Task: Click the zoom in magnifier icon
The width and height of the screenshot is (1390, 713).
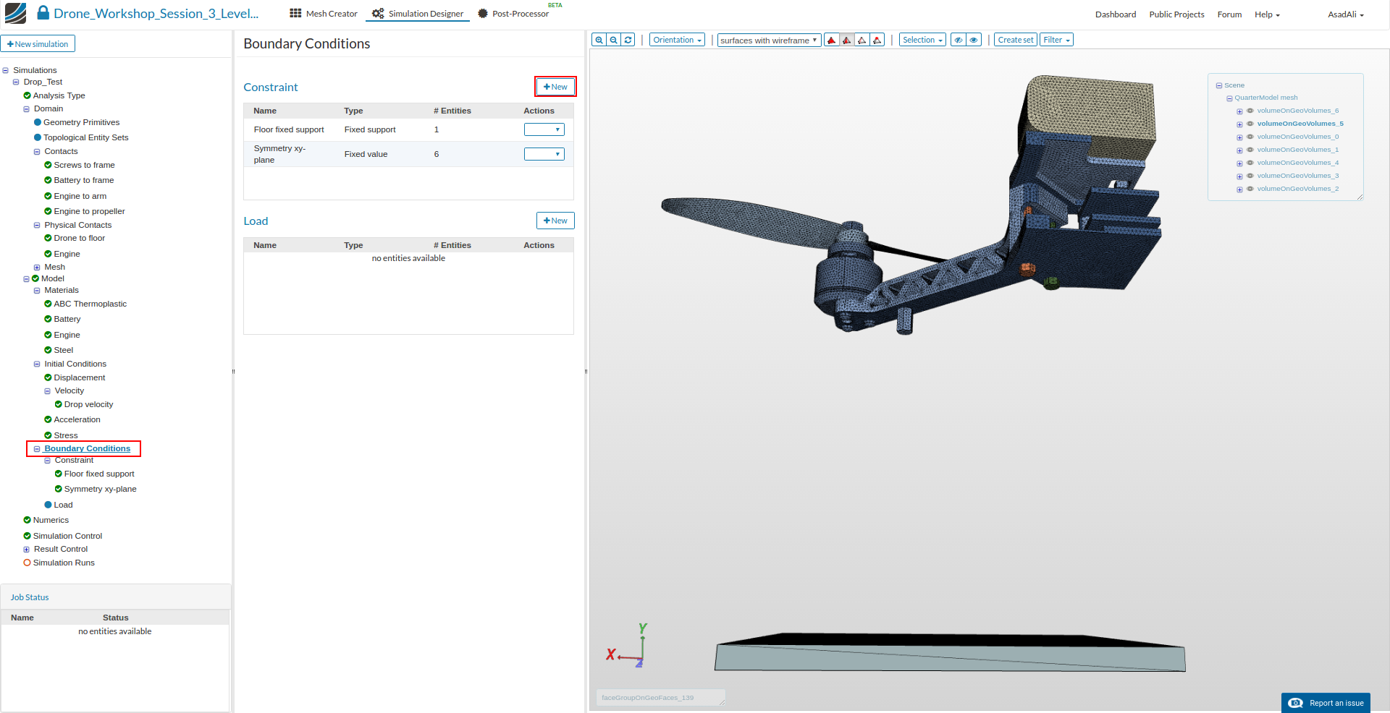Action: tap(599, 40)
